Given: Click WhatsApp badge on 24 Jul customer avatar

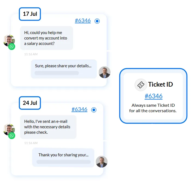Looking at the screenshot, I should (x=11, y=136).
